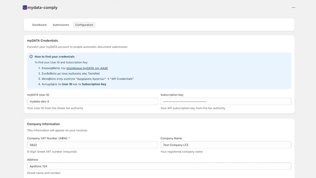Click the Company Name field label
Image resolution: width=316 pixels, height=178 pixels.
pyautogui.click(x=171, y=138)
